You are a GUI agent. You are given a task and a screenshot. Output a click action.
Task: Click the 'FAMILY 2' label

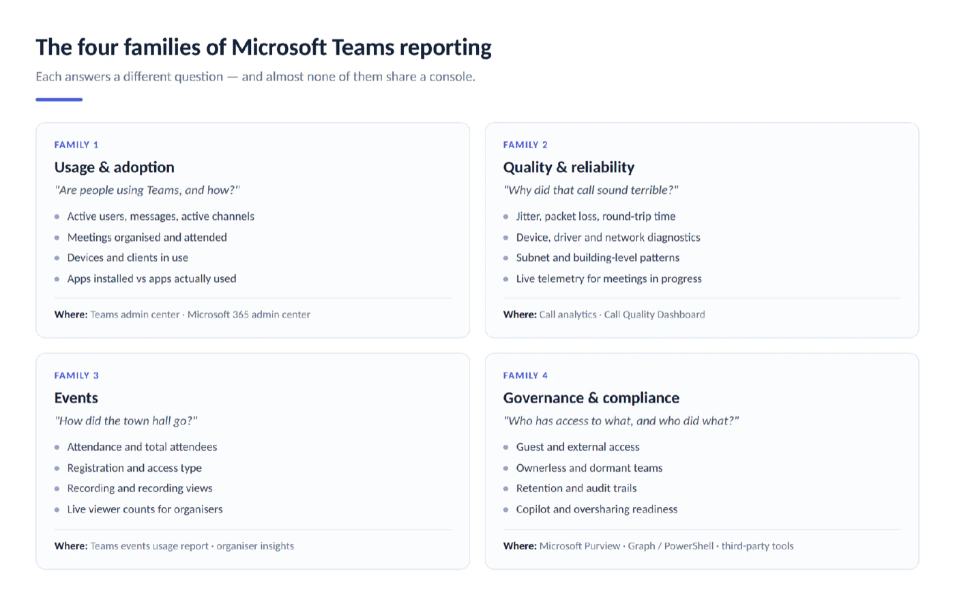coord(525,145)
